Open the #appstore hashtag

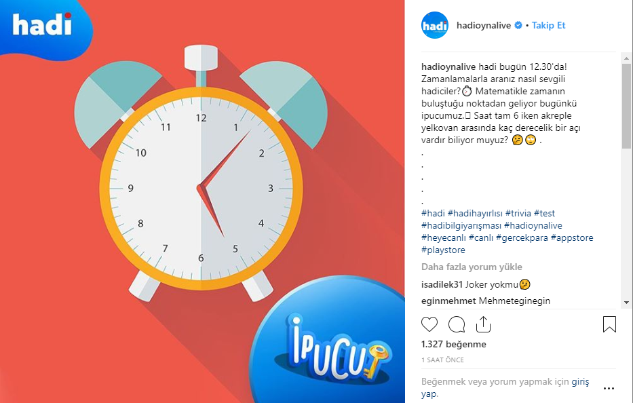[572, 238]
